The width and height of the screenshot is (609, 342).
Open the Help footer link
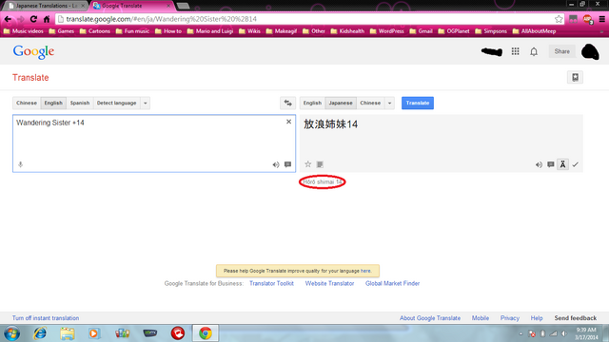(537, 318)
